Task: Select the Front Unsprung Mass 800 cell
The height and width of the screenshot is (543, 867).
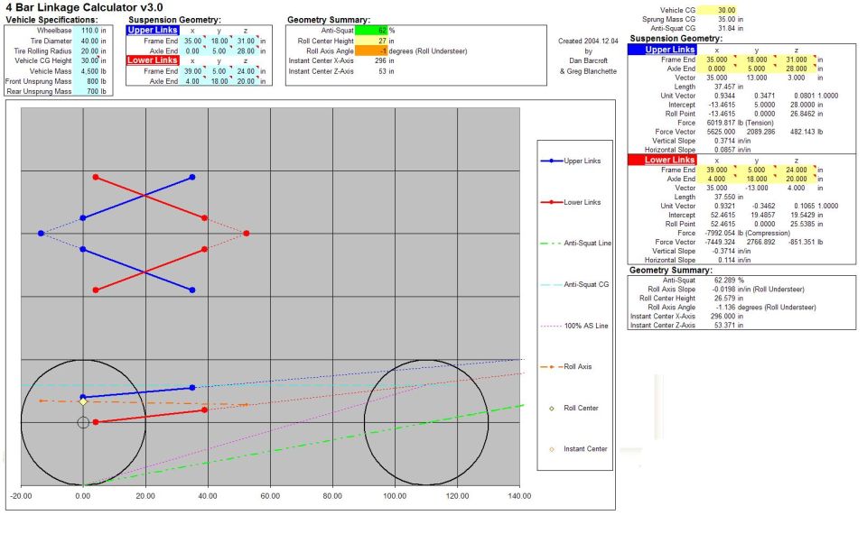Action: 87,81
